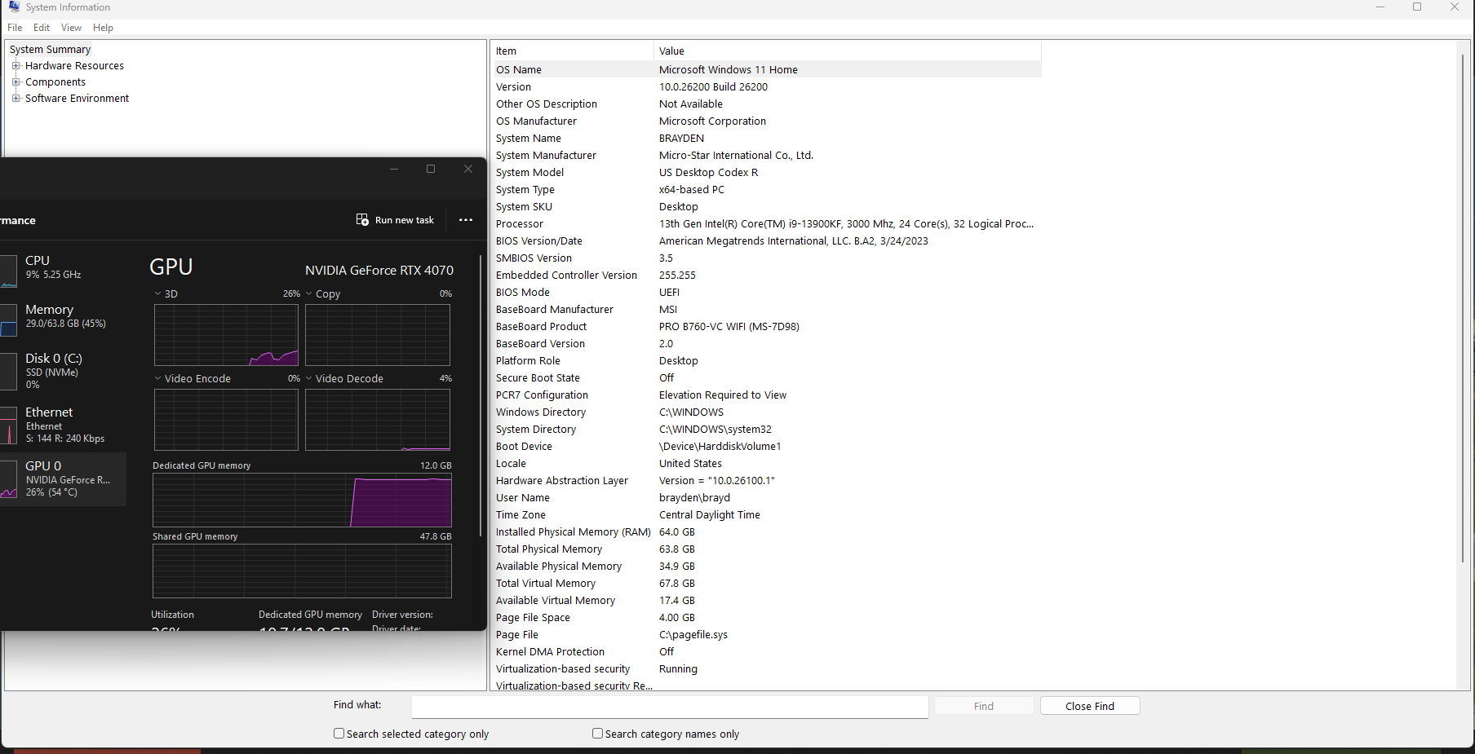The width and height of the screenshot is (1475, 754).
Task: Click the Task Manager GPU pane scrollbar
Action: [x=481, y=395]
